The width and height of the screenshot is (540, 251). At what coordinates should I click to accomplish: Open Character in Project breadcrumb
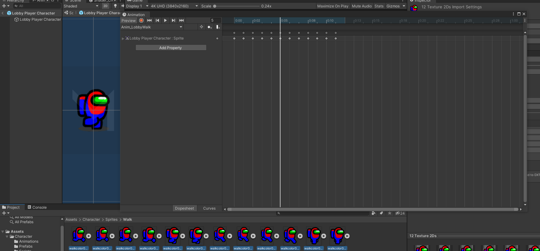[91, 220]
